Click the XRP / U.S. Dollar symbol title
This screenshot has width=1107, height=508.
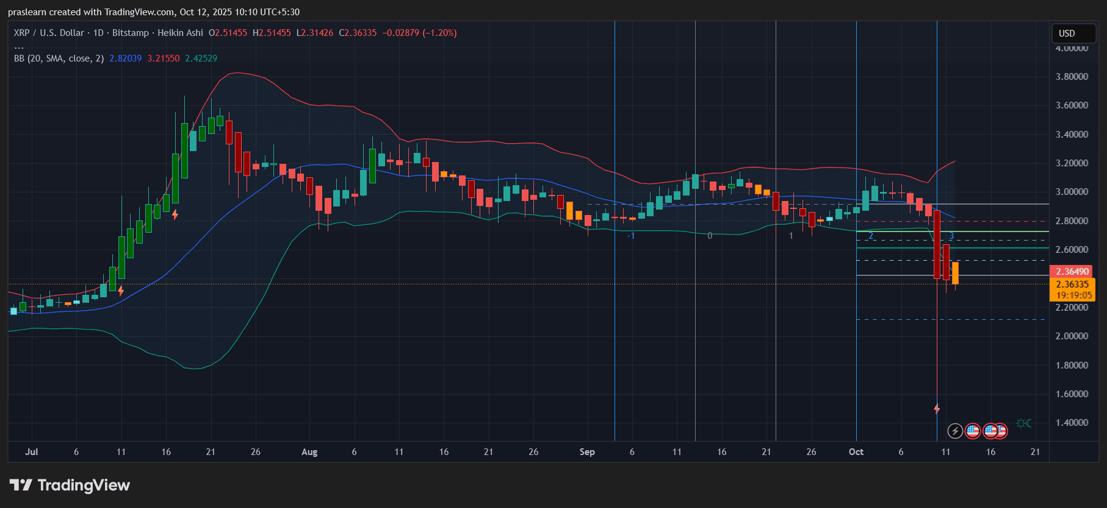pos(49,33)
